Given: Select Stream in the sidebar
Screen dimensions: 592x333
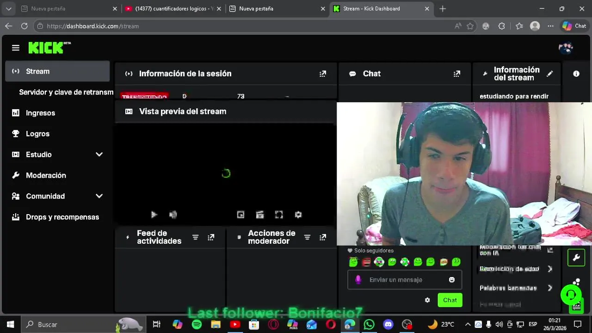Looking at the screenshot, I should (57, 71).
